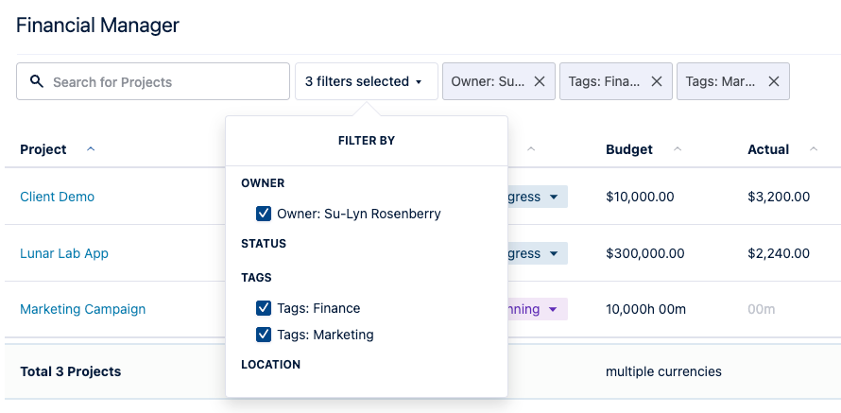
Task: Open status dropdown for Lunar Lab App
Action: point(554,254)
